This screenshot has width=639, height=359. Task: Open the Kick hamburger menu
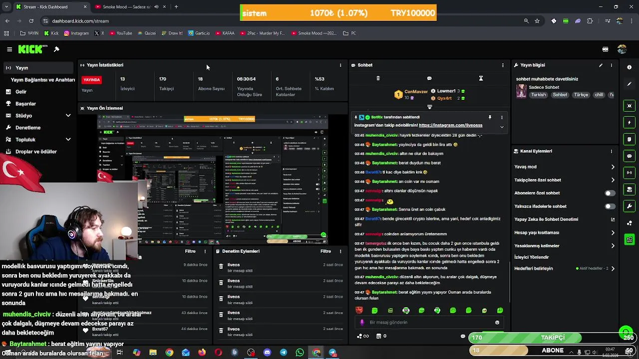click(x=9, y=49)
